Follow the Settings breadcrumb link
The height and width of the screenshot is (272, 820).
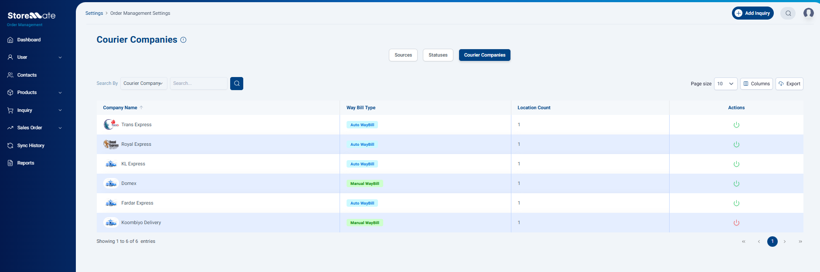click(94, 13)
